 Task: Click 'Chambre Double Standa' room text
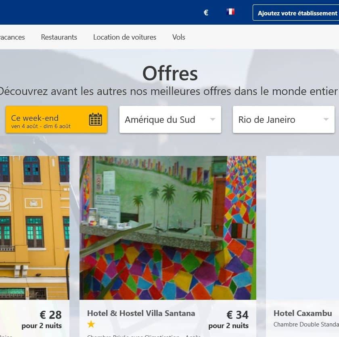306,324
